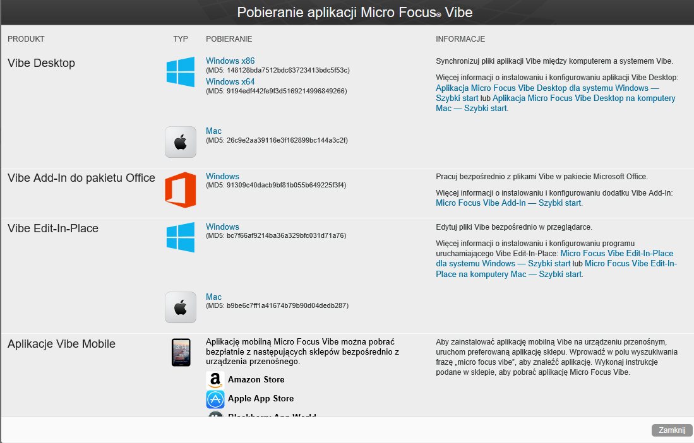Click the Amazon Store icon
Screen dimensions: 694x443
click(x=215, y=380)
